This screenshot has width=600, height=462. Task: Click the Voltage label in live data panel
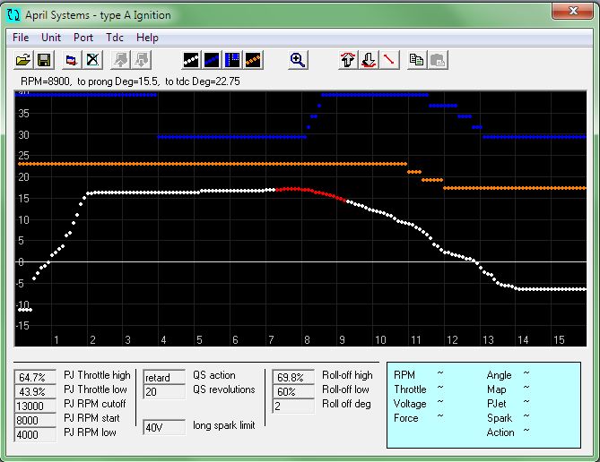(410, 404)
